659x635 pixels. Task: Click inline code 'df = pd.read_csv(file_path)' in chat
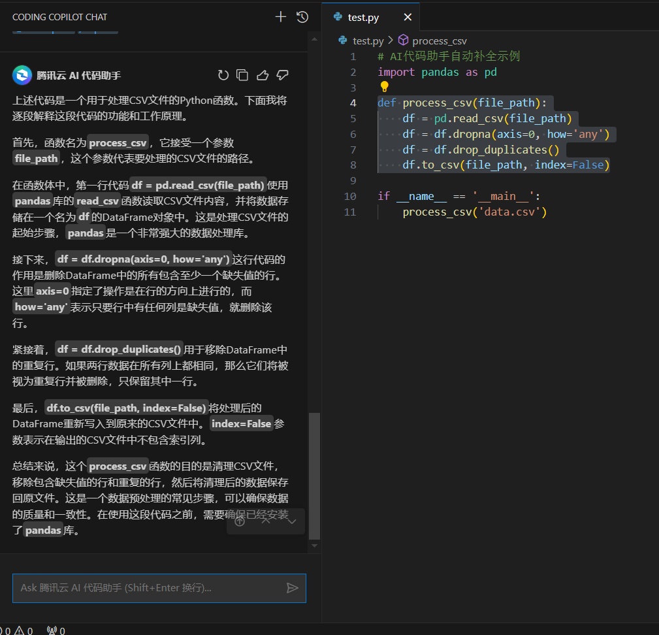point(198,186)
